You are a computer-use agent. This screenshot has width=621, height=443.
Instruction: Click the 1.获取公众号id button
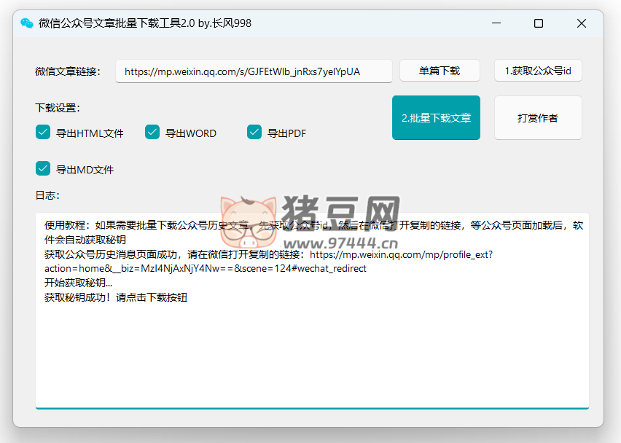[538, 71]
